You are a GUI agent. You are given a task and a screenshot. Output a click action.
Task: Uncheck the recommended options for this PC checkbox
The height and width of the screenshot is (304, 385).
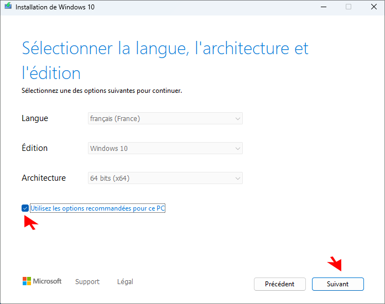pos(25,208)
